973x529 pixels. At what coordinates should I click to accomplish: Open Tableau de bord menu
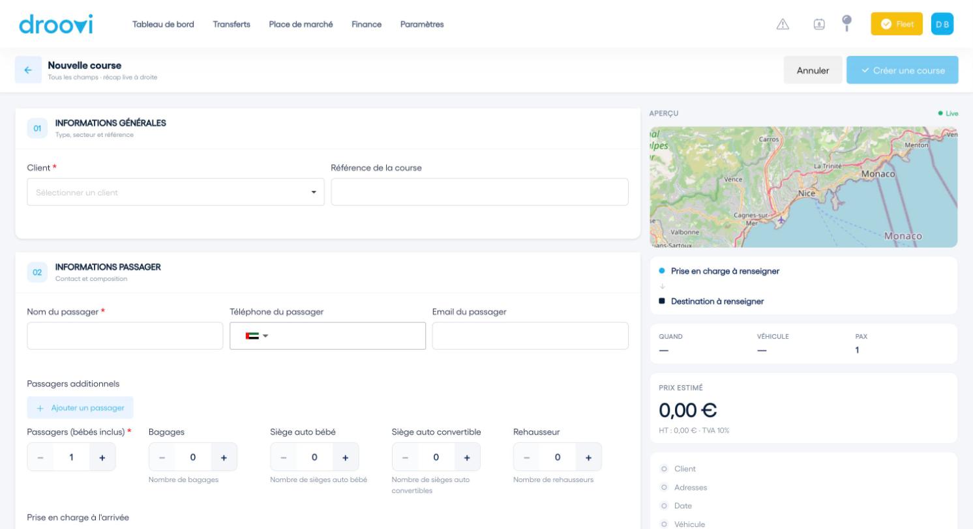tap(163, 24)
